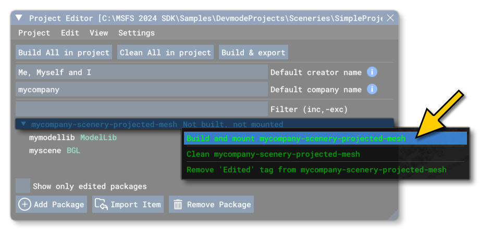Select the myscene BGL item

coord(55,151)
